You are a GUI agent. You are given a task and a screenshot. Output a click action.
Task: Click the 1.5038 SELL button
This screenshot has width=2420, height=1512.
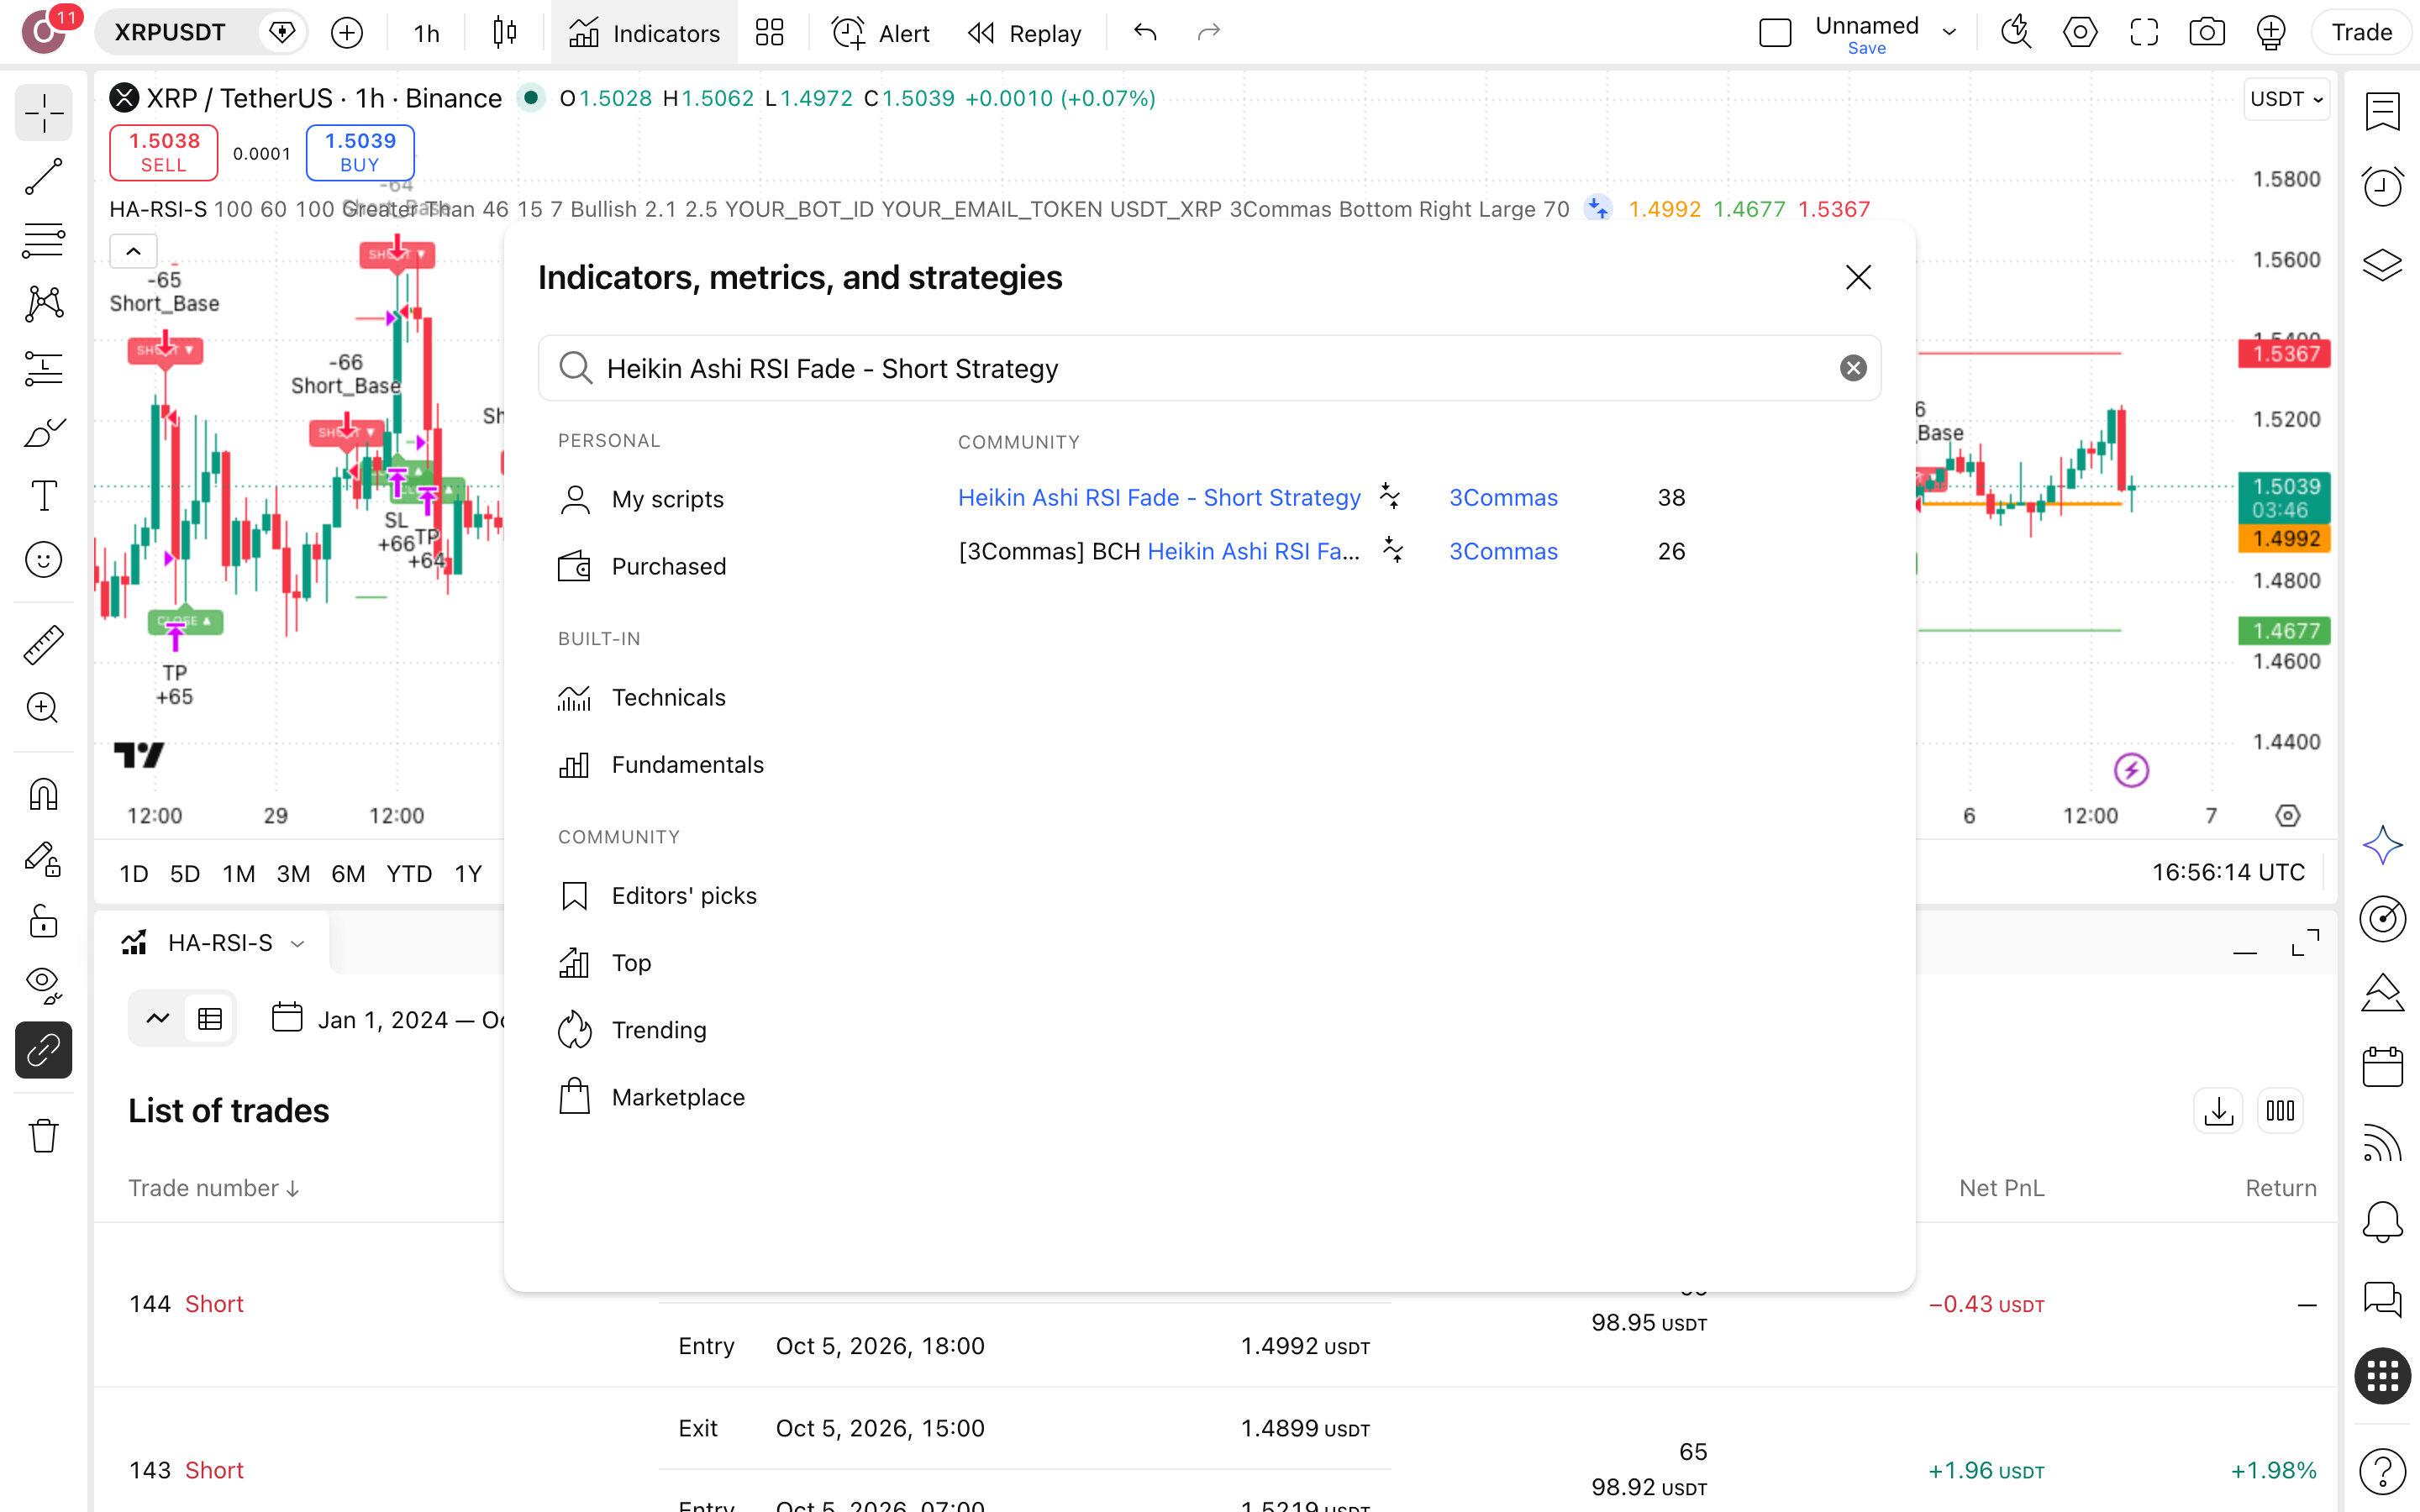(163, 152)
